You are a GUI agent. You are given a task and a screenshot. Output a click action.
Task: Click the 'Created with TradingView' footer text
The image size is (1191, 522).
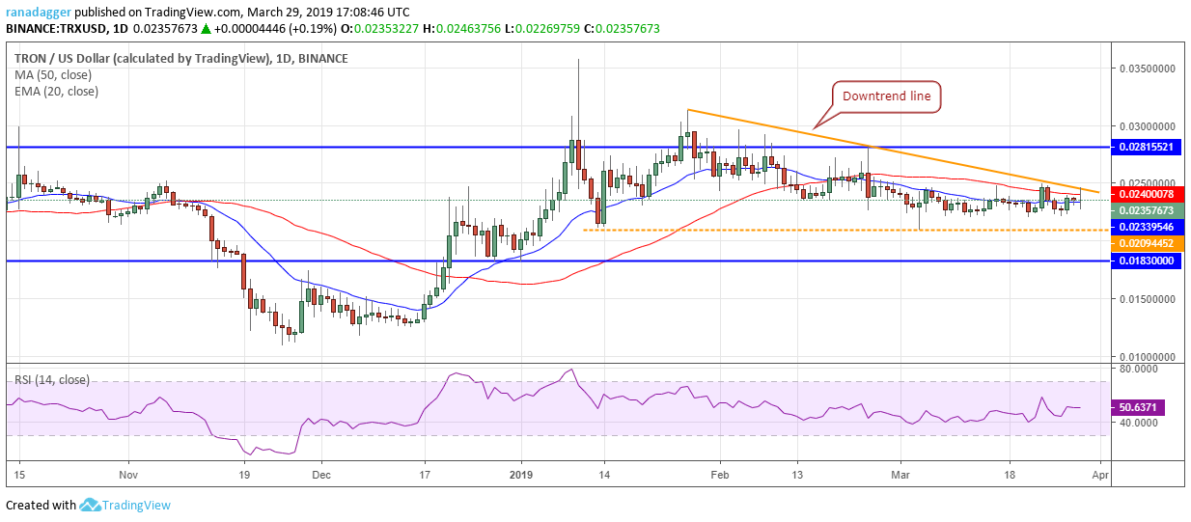click(x=89, y=505)
